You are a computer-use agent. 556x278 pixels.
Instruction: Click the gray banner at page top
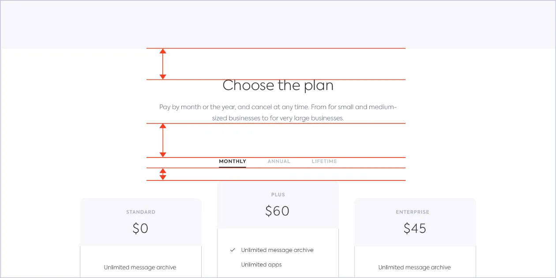pos(278,24)
